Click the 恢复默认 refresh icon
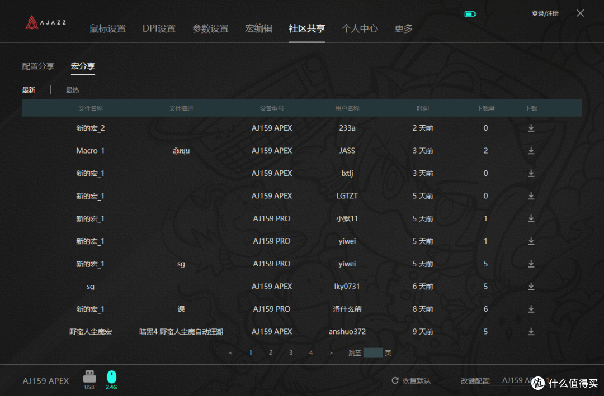Image resolution: width=604 pixels, height=396 pixels. 395,380
